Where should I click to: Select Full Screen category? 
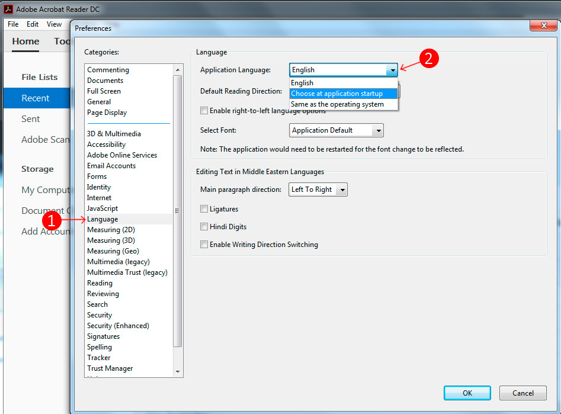click(104, 91)
